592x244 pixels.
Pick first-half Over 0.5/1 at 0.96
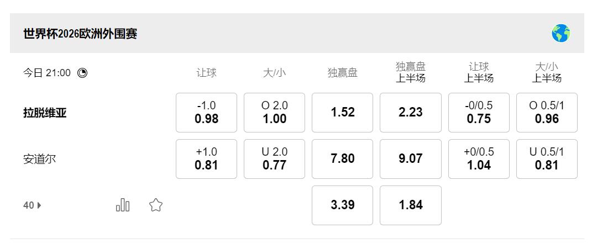click(x=547, y=113)
